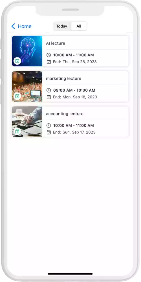141x282 pixels.
Task: Tap the Home back link text
Action: pos(25,26)
